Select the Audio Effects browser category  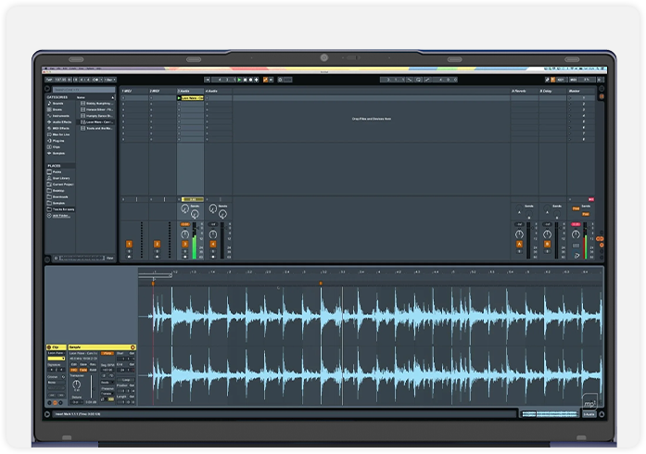pos(60,122)
